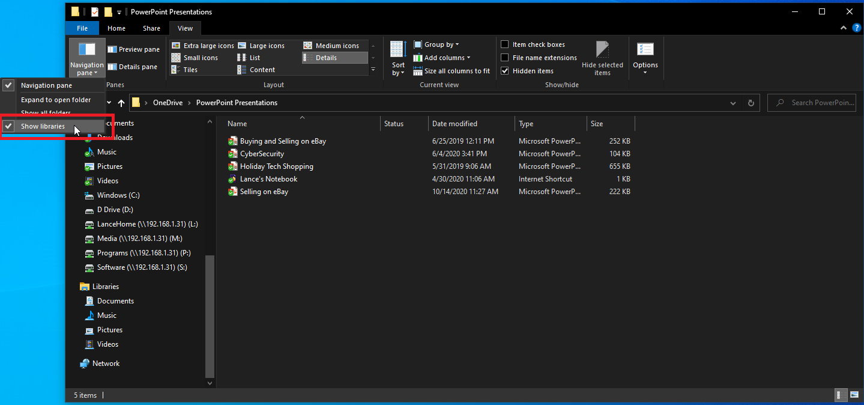The height and width of the screenshot is (405, 864).
Task: Toggle Navigation pane menu entry
Action: click(53, 85)
